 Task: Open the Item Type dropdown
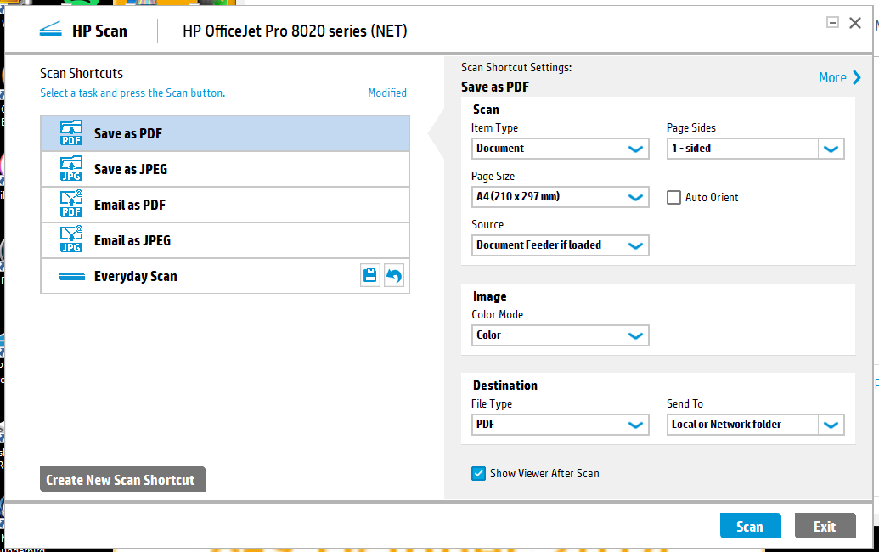(635, 149)
